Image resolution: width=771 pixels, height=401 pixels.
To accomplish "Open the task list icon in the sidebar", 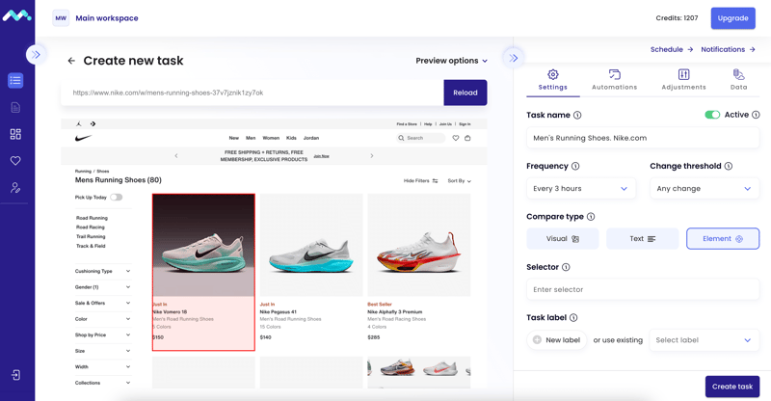I will pyautogui.click(x=15, y=80).
